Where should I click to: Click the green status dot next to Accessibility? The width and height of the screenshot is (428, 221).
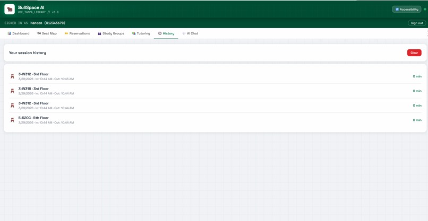pos(425,9)
